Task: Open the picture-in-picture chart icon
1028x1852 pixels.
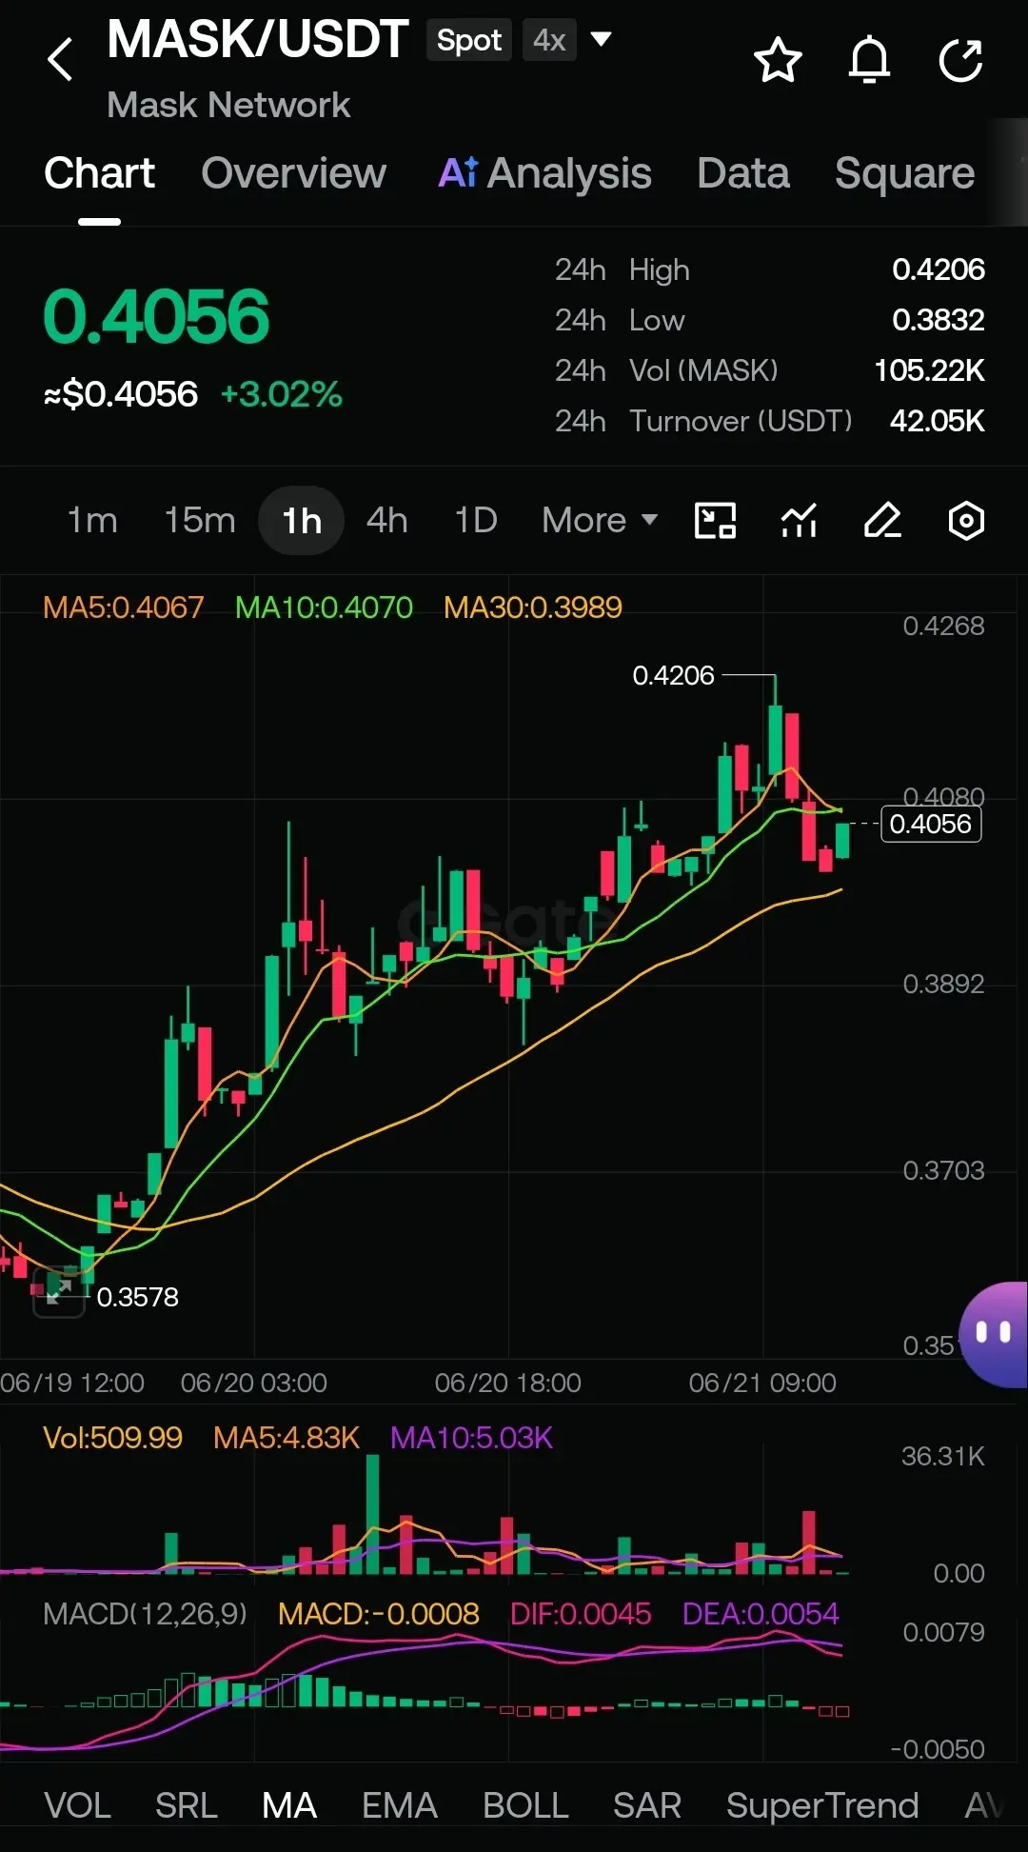Action: click(715, 521)
